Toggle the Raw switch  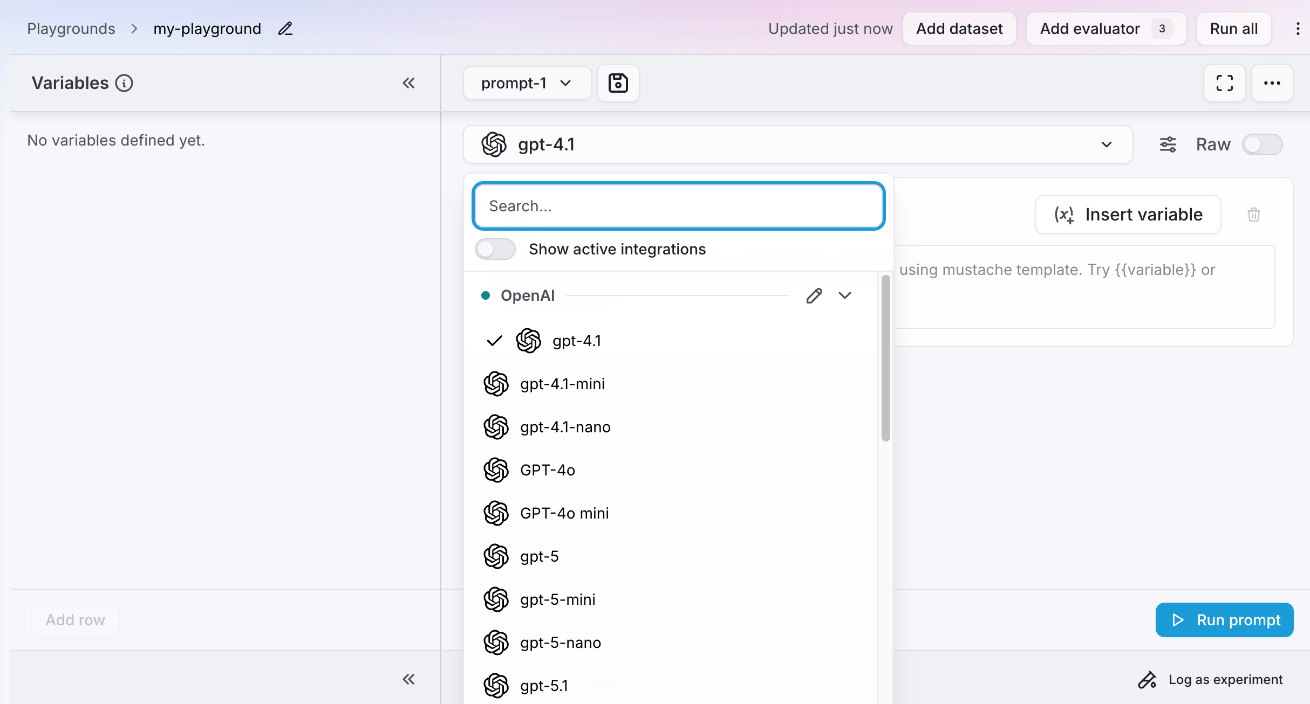pyautogui.click(x=1262, y=144)
